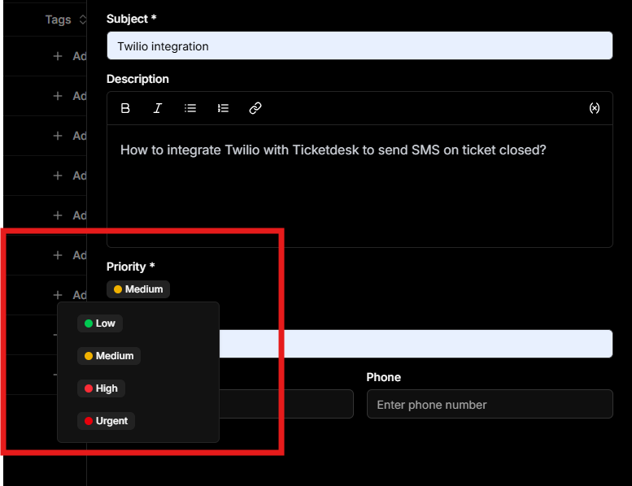Add a hyperlink using the link icon
The height and width of the screenshot is (486, 632).
point(255,108)
